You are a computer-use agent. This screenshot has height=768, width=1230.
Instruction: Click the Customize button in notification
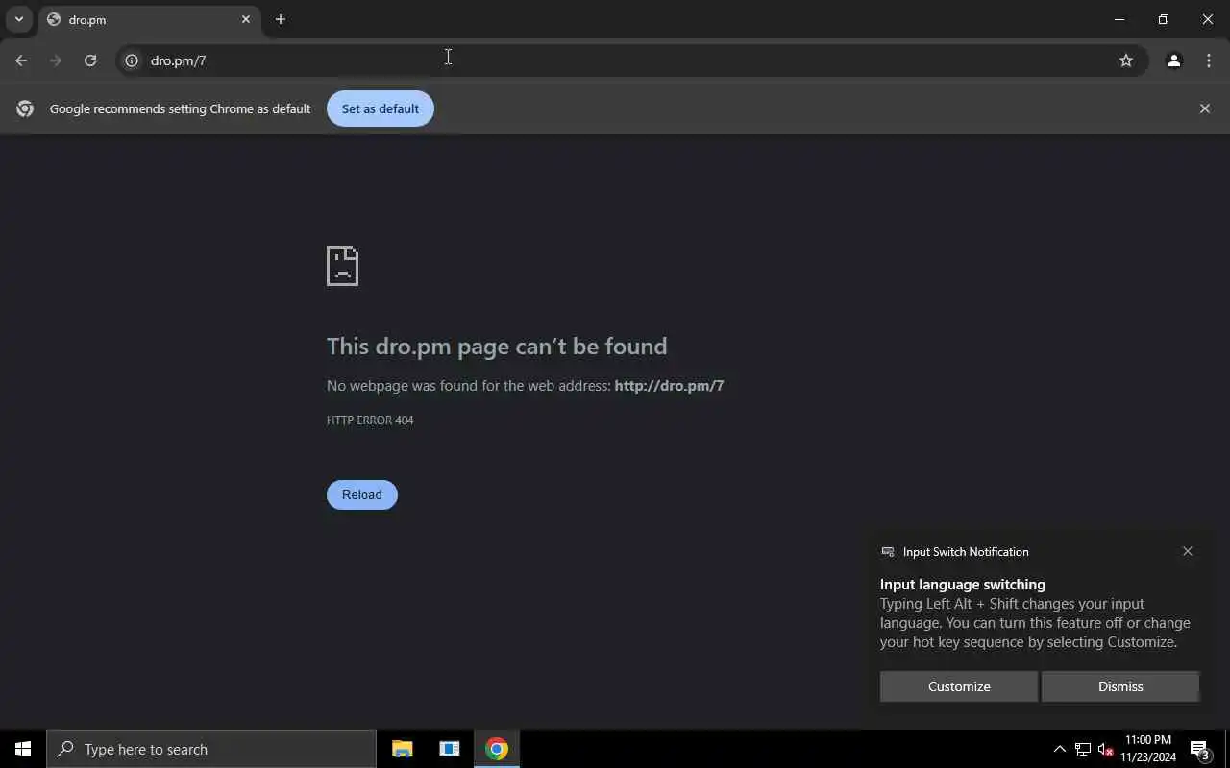959,686
